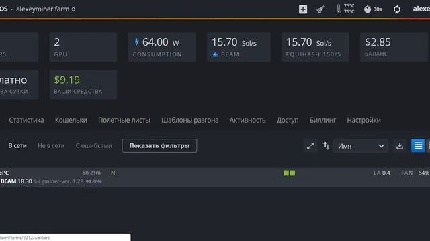
Task: Click the BEAM coin logo icon
Action: 215,54
